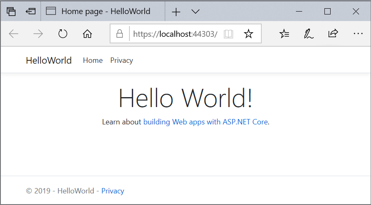
Task: Set these tabs aside
Action: click(31, 11)
